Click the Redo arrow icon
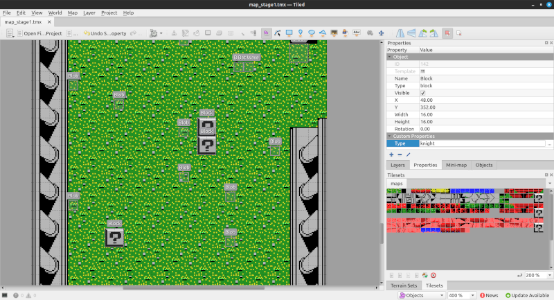 tap(133, 33)
